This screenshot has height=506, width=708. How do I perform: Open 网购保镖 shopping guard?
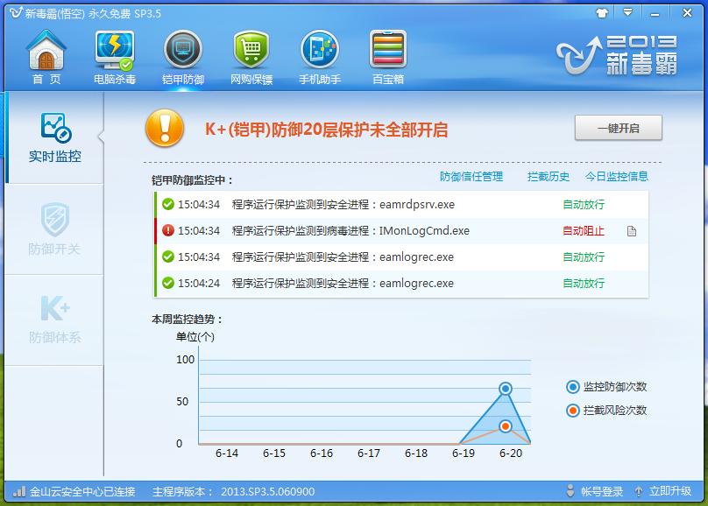tap(251, 57)
